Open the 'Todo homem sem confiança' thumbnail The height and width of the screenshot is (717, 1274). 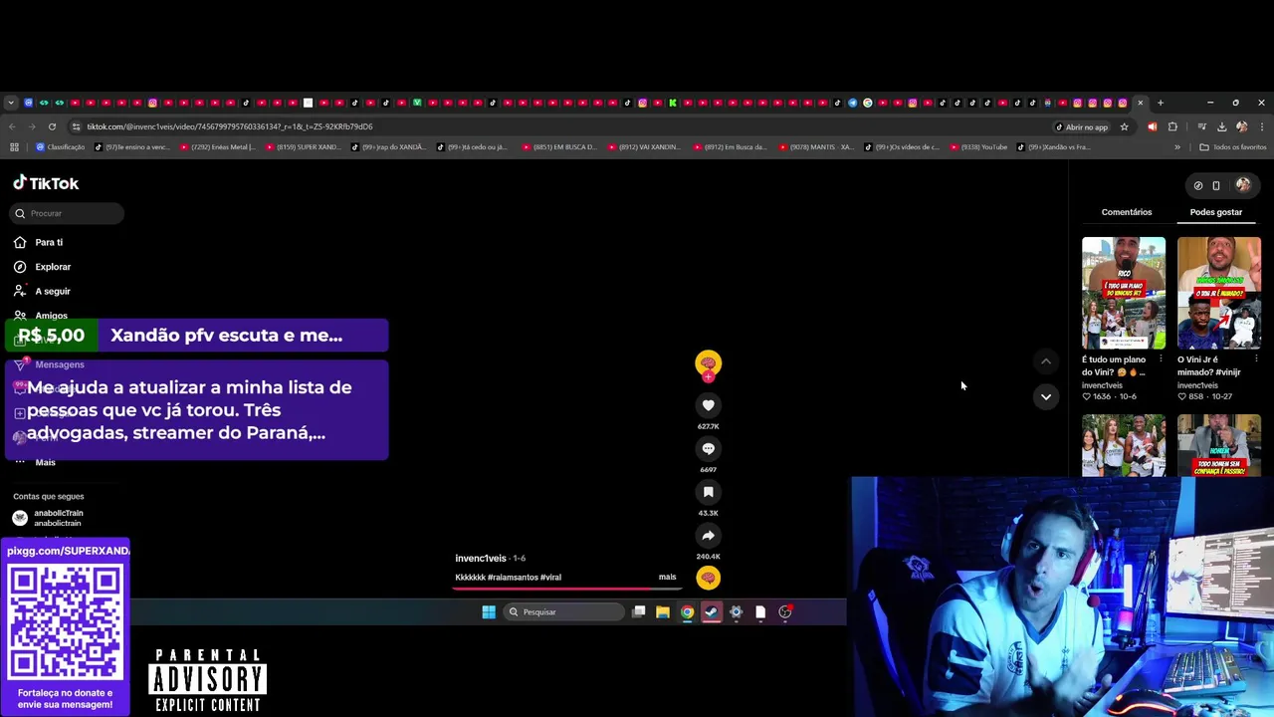pyautogui.click(x=1218, y=446)
